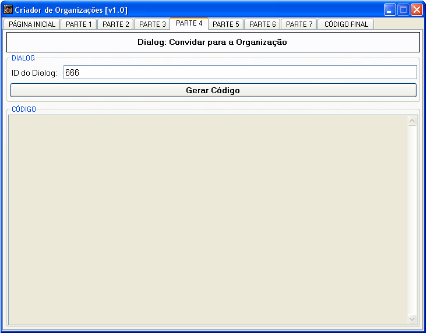Screen dimensions: 427x334
Task: Open the CÓDIGO FINAL tab
Action: pos(346,24)
